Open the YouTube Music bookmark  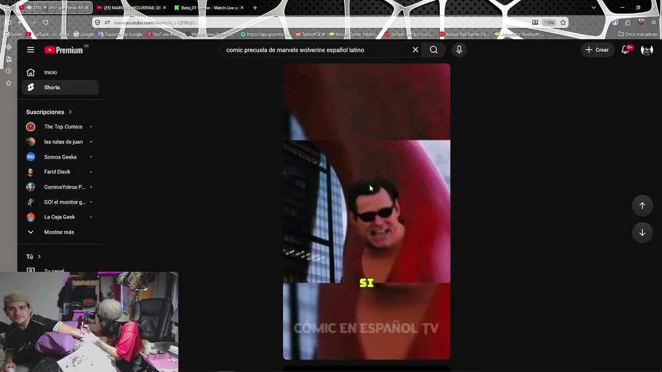[x=164, y=34]
